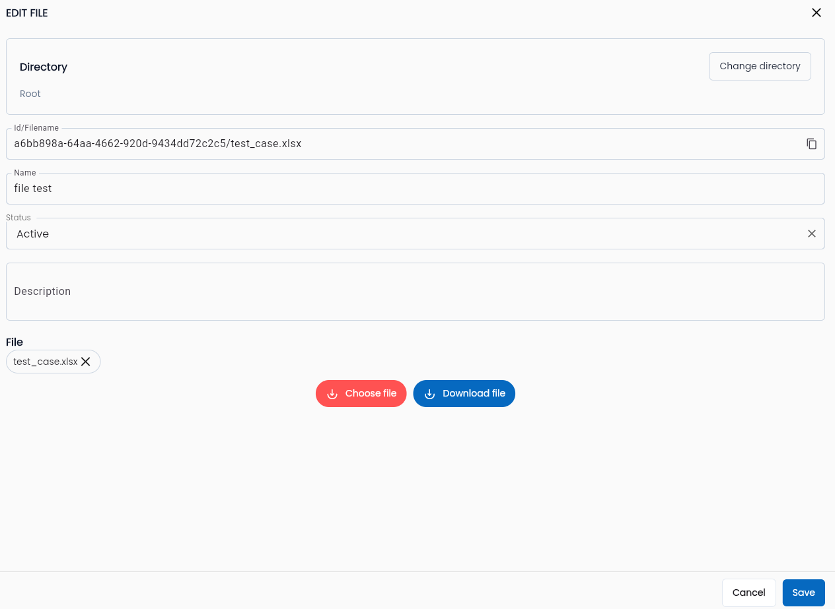Viewport: 835px width, 609px height.
Task: Download the attached file
Action: point(464,394)
